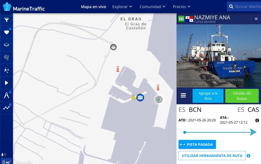Click the Agregar a la flota button
This screenshot has height=164, width=261.
208,96
